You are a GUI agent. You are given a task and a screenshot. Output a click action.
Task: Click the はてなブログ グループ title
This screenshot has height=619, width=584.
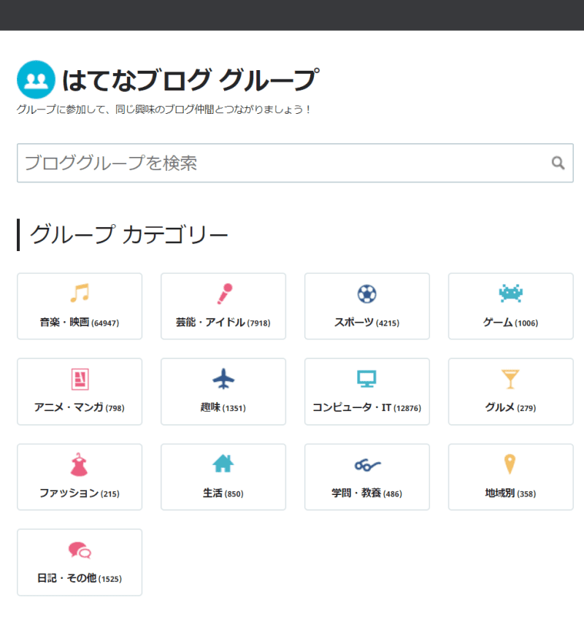pos(191,80)
